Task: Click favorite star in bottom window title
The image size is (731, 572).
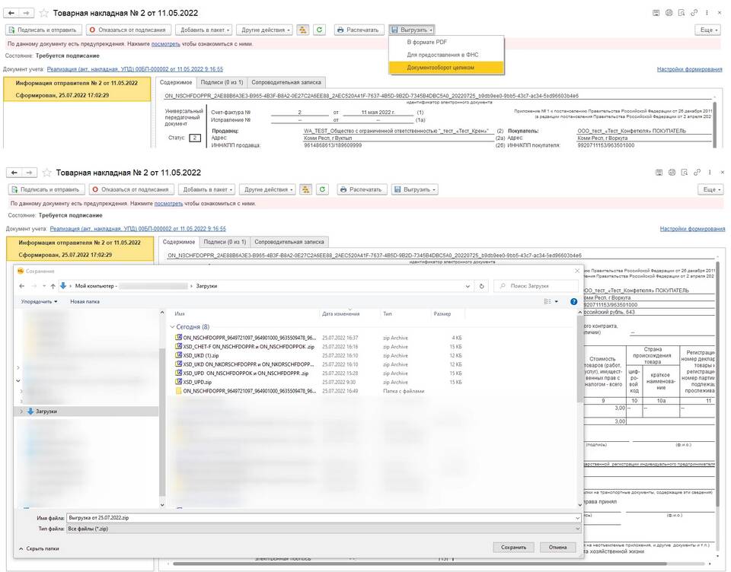Action: (x=46, y=173)
